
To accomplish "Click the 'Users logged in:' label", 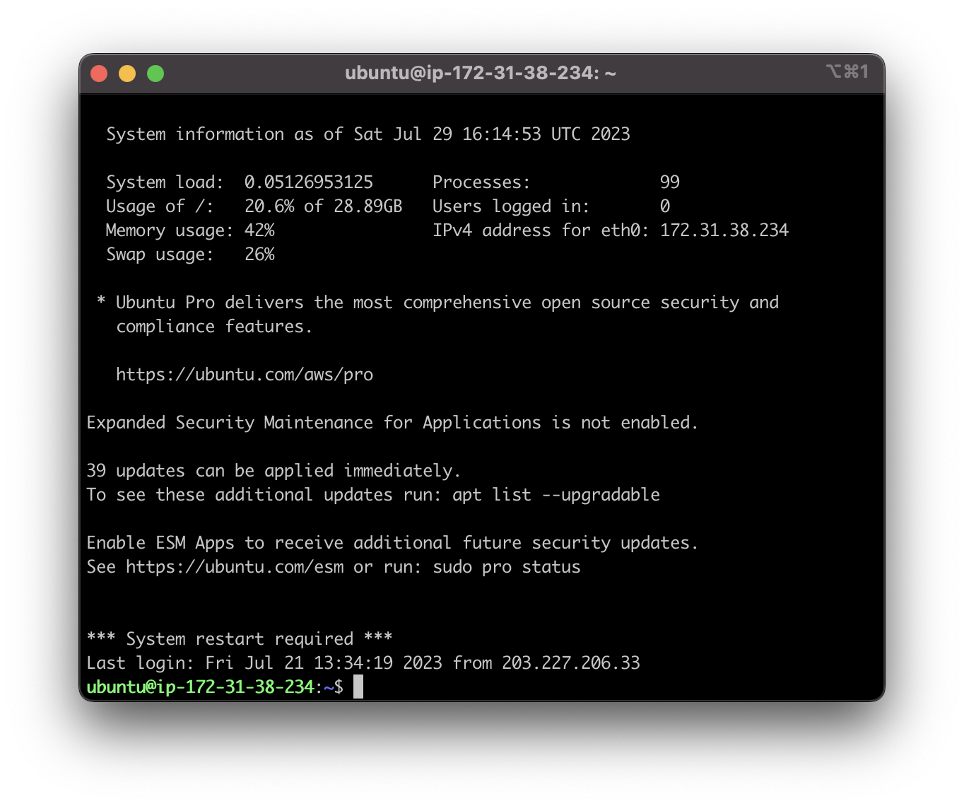I will (x=511, y=206).
